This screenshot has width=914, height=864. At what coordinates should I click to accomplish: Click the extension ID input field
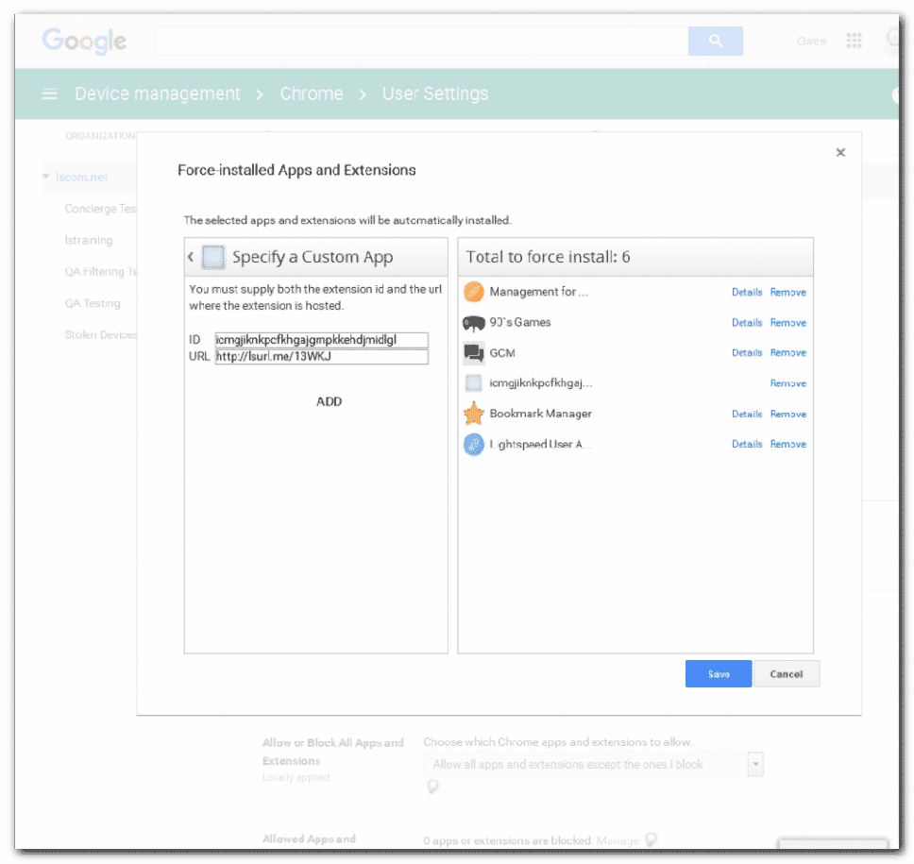tap(321, 340)
